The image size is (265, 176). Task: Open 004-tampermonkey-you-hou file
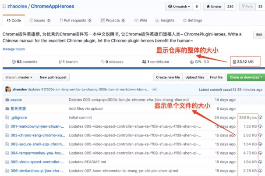pos(37,153)
